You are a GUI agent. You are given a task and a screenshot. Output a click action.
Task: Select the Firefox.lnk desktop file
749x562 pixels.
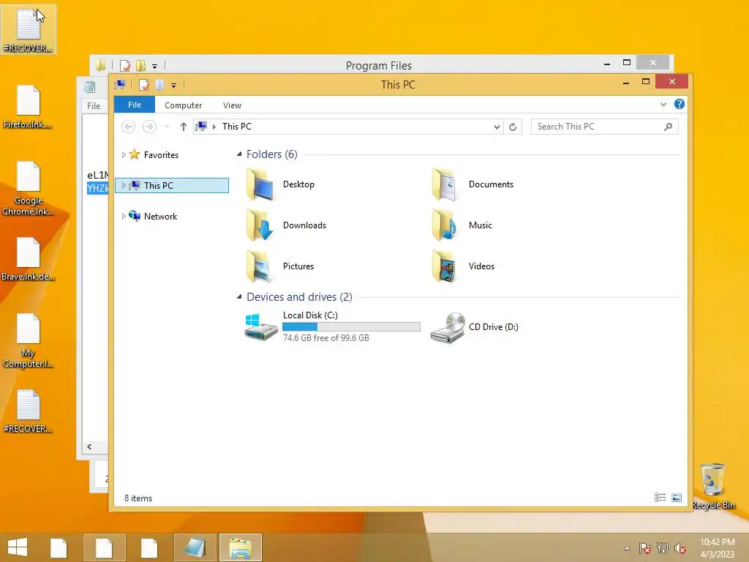28,107
